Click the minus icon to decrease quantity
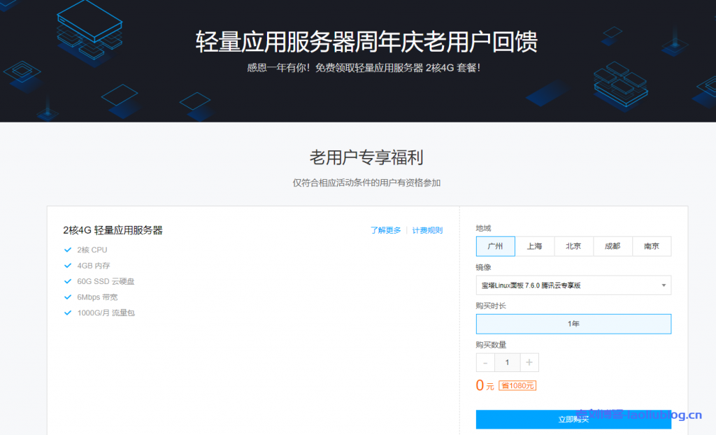This screenshot has height=435, width=716. tap(485, 362)
